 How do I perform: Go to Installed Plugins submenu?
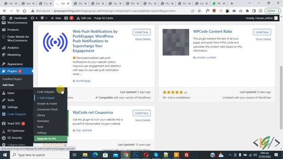12,79
